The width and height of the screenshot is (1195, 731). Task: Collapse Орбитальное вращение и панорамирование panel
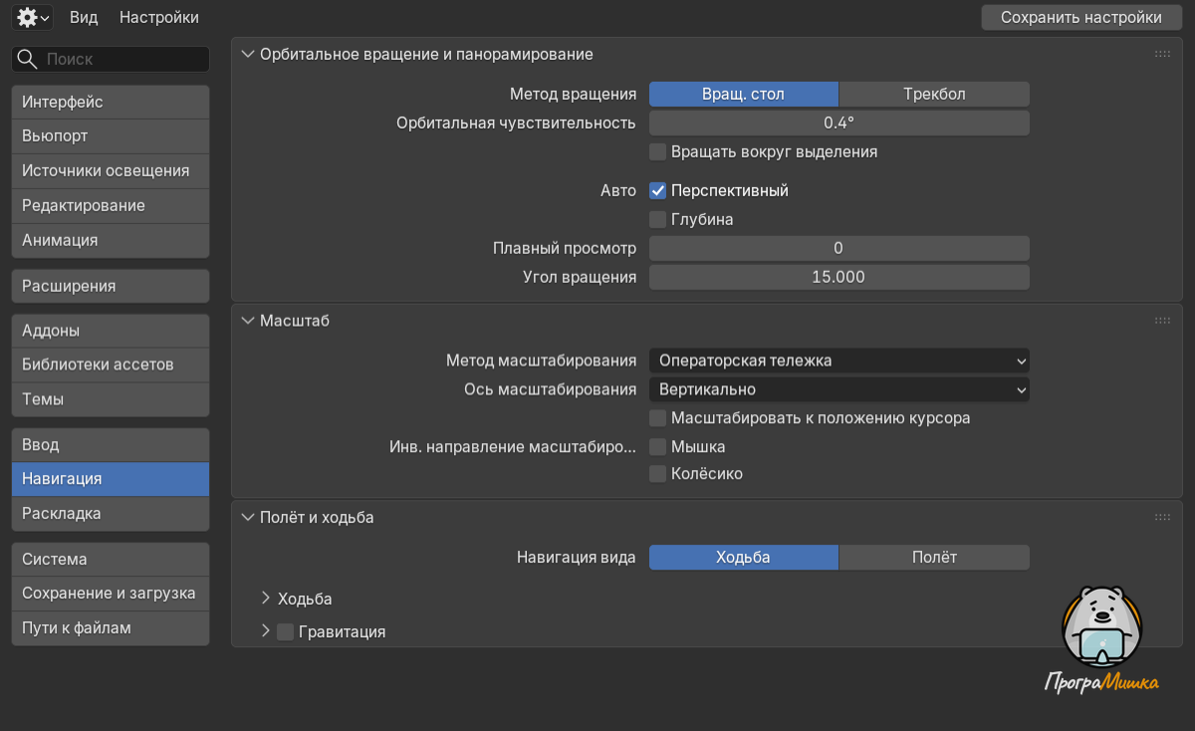(248, 54)
